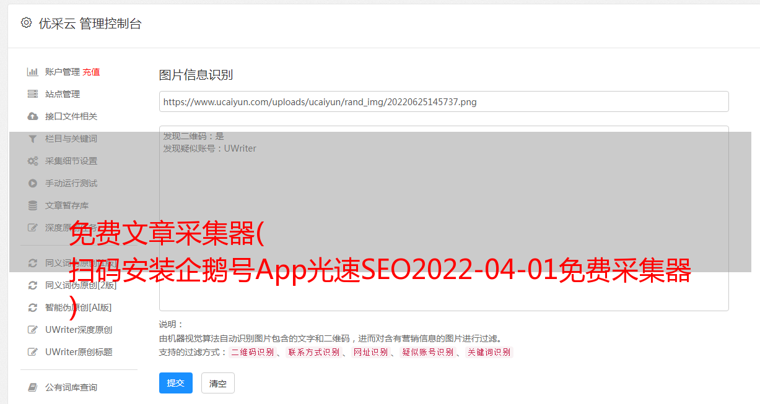
Task: Click inside the recognition result text area
Action: [x=443, y=218]
